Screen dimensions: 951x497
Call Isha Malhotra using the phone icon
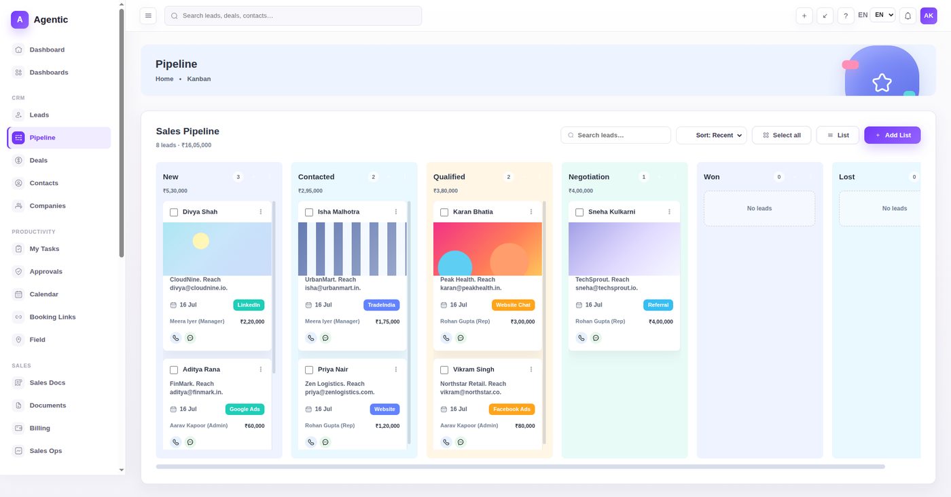tap(310, 338)
